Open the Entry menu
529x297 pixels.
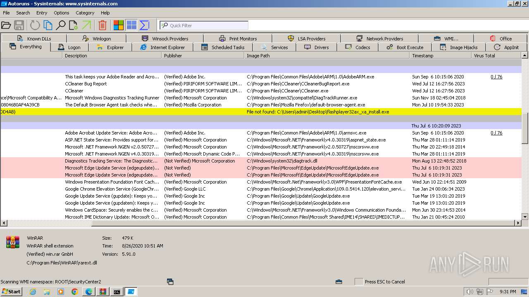pyautogui.click(x=42, y=13)
